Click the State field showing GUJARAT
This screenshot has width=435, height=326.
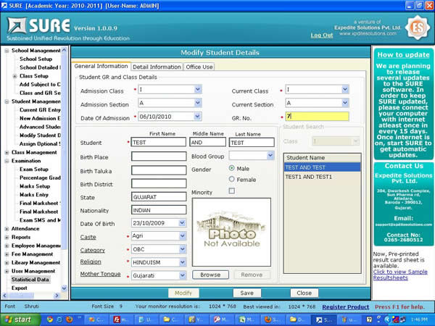tap(159, 197)
